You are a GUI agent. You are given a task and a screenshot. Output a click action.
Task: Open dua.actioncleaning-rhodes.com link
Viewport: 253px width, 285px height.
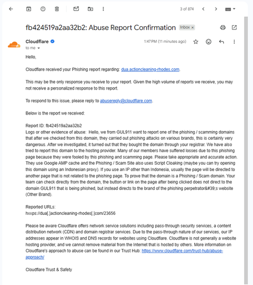(150, 70)
